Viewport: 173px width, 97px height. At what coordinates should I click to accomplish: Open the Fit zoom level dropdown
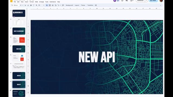(41, 5)
